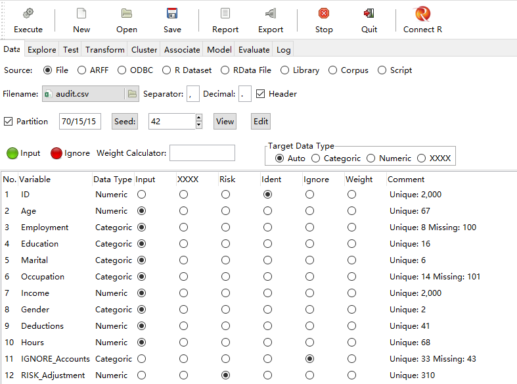Go to the Associate tab

click(182, 50)
